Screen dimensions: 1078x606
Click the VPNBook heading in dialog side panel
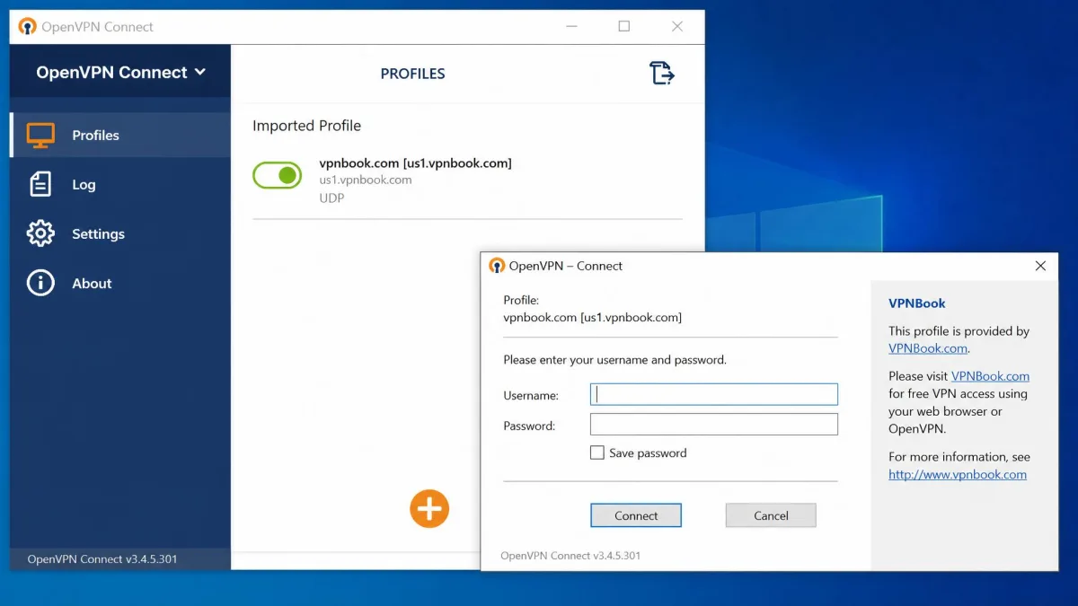(x=917, y=303)
